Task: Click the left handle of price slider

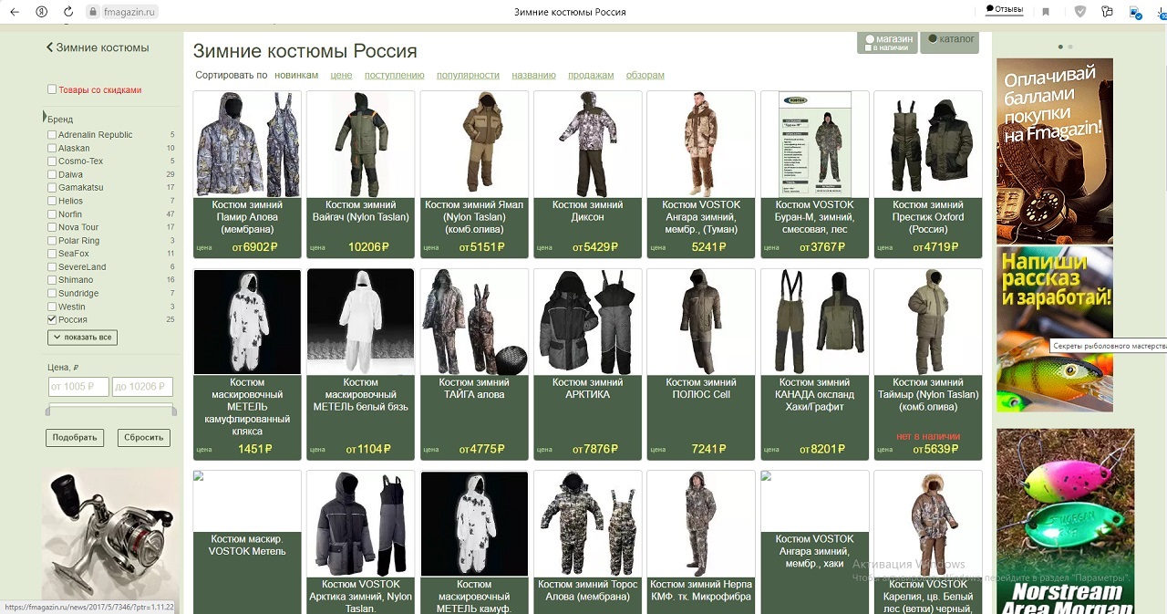Action: click(x=48, y=411)
